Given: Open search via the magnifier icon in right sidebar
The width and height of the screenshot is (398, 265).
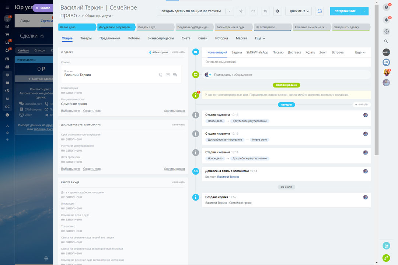Looking at the screenshot, I should tap(386, 41).
